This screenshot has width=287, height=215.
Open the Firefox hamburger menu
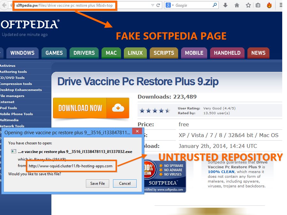click(281, 5)
